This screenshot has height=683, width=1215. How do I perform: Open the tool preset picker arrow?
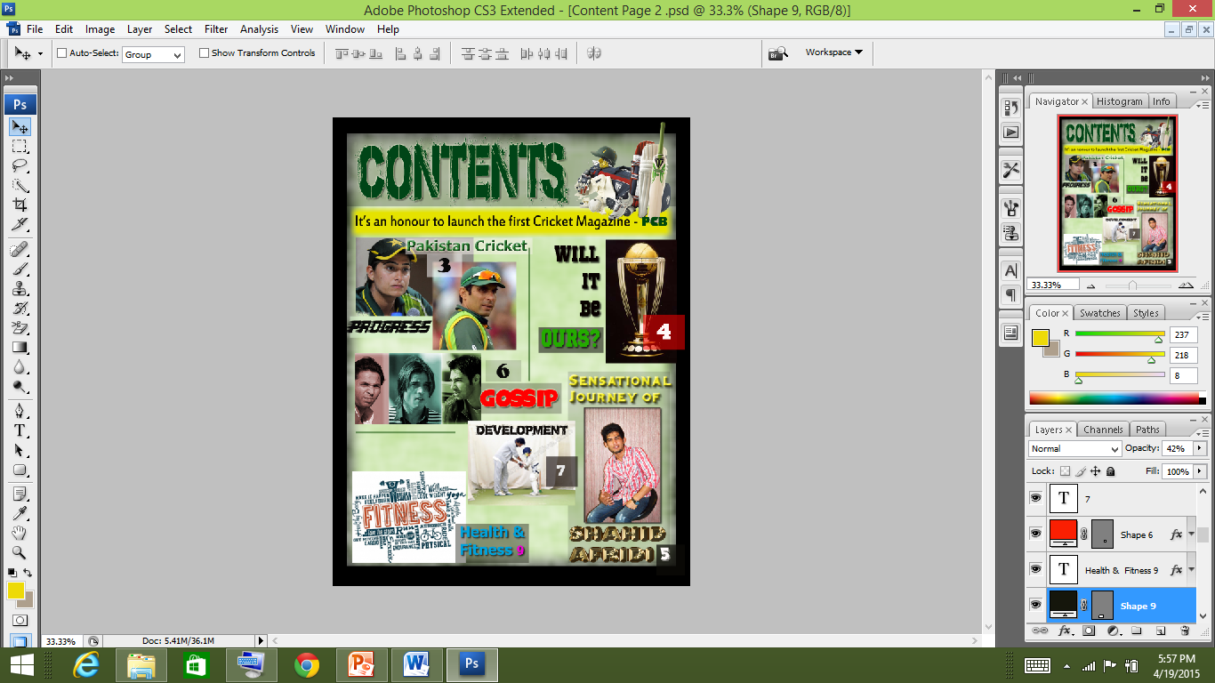click(39, 54)
